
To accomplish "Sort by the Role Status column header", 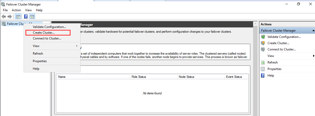I will point(154,77).
